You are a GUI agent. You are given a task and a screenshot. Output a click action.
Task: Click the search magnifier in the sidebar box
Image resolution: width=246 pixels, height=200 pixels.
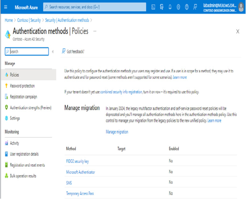(7, 51)
